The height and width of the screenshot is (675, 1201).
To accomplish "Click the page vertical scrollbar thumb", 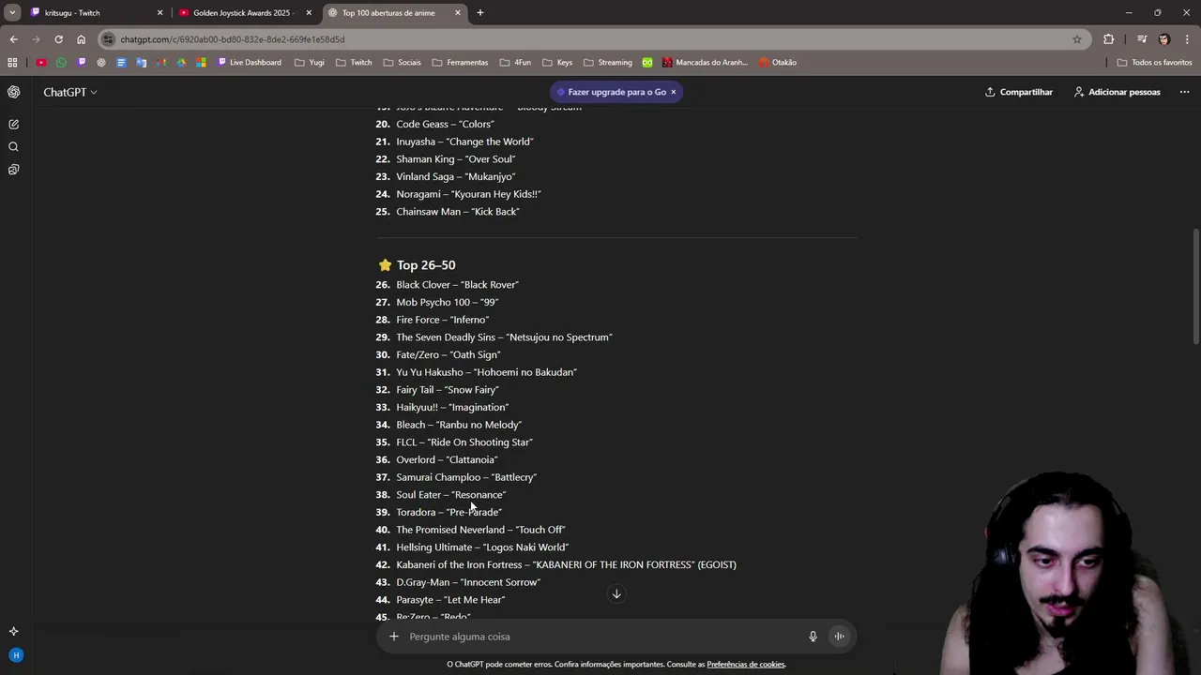I will pos(1195,286).
